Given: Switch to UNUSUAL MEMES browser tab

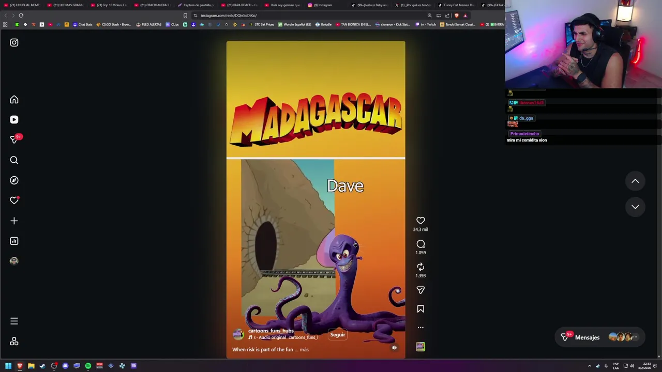Looking at the screenshot, I should (x=22, y=5).
